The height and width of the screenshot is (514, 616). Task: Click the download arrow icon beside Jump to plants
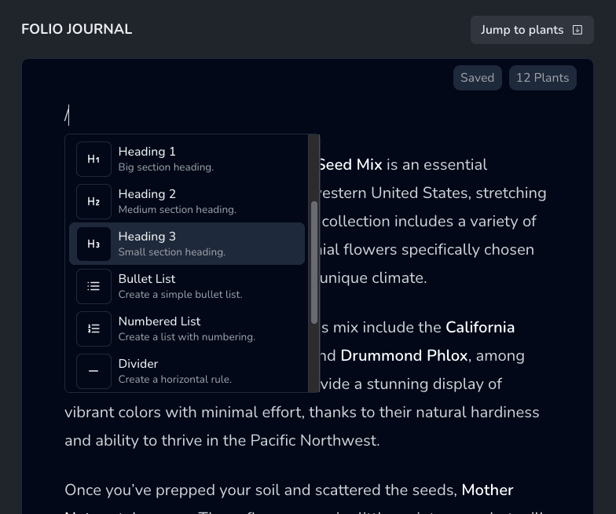pyautogui.click(x=577, y=30)
